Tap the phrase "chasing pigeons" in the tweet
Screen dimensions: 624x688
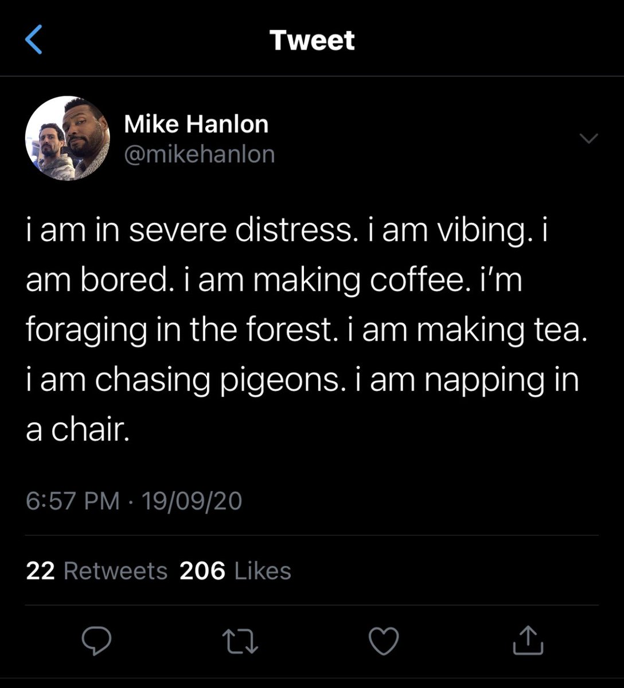217,380
